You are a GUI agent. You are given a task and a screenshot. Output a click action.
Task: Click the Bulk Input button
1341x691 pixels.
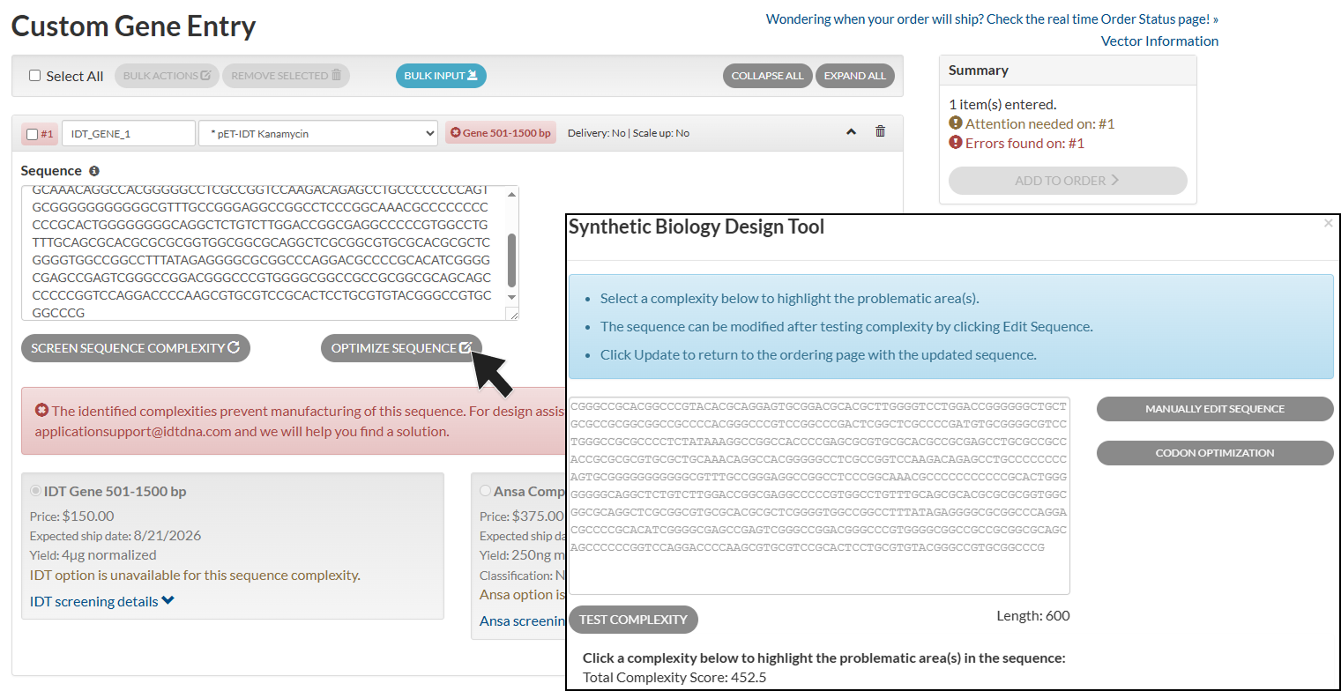(x=441, y=76)
